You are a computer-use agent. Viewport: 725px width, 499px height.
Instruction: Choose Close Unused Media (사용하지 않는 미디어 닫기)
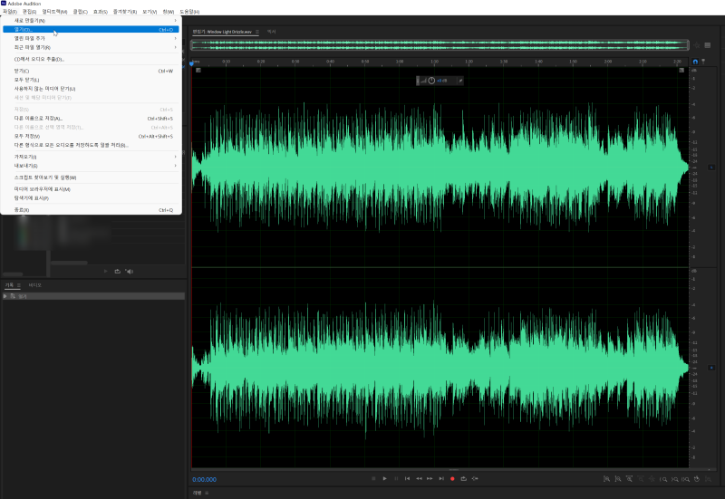point(91,89)
